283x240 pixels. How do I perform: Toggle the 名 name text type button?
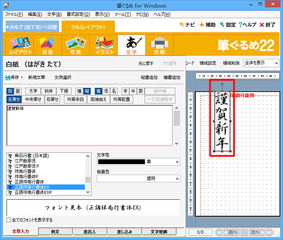pos(114,91)
